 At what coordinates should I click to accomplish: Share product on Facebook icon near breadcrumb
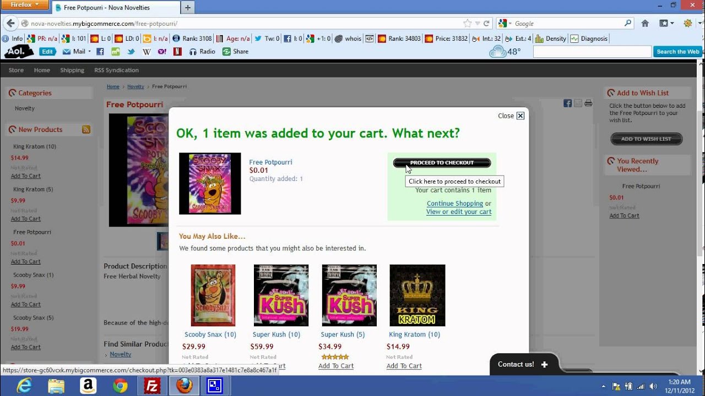pos(567,103)
